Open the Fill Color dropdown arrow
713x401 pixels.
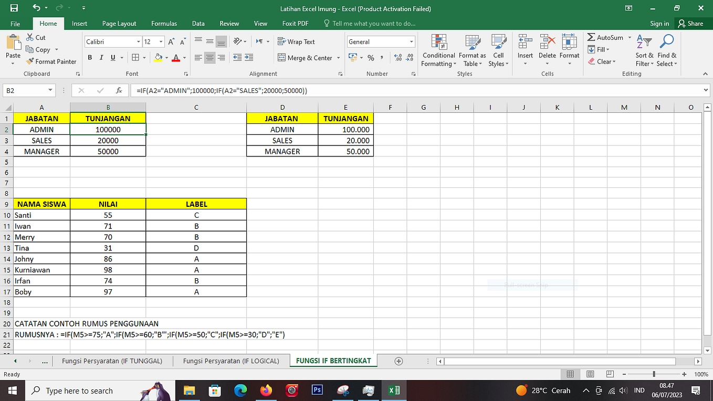point(165,58)
